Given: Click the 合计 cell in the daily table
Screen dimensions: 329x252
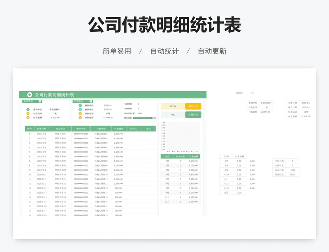Looking at the screenshot, I should pos(226,193).
